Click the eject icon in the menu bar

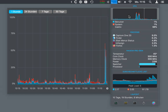(x=125, y=2)
